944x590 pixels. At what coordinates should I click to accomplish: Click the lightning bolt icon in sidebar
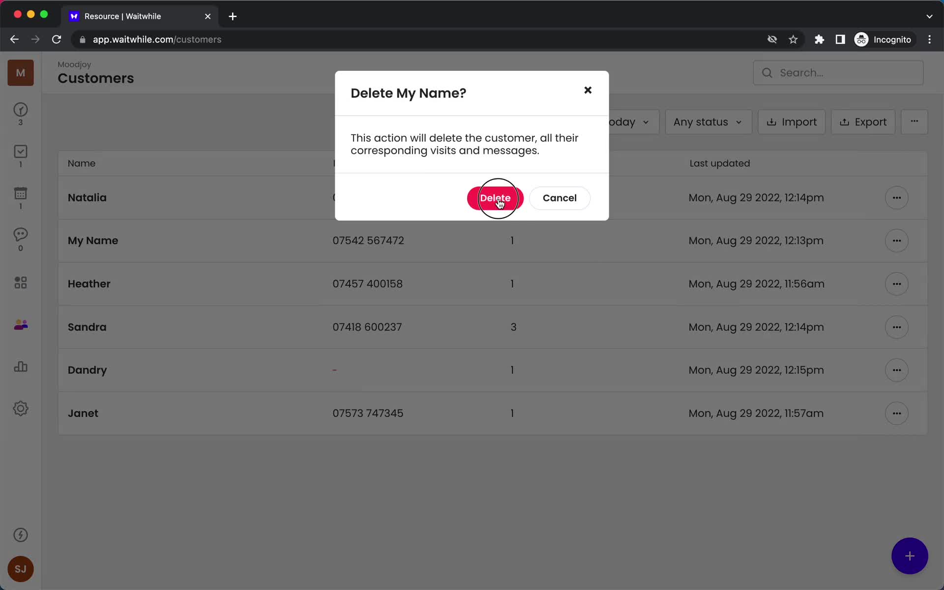pos(20,535)
